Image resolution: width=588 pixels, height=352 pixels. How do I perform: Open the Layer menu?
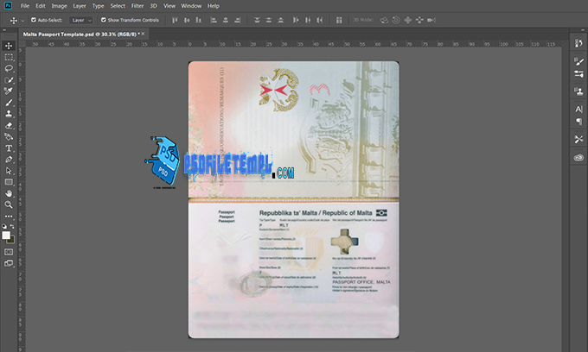pos(80,6)
